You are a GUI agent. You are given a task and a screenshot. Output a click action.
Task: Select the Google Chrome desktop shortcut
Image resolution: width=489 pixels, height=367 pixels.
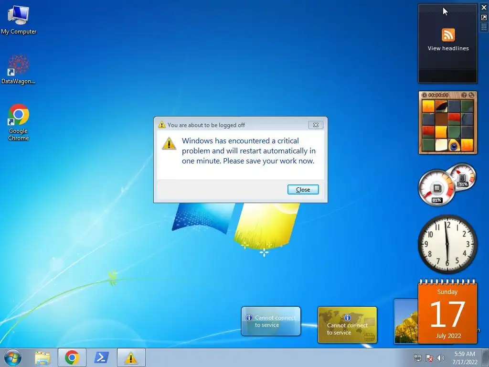coord(19,123)
